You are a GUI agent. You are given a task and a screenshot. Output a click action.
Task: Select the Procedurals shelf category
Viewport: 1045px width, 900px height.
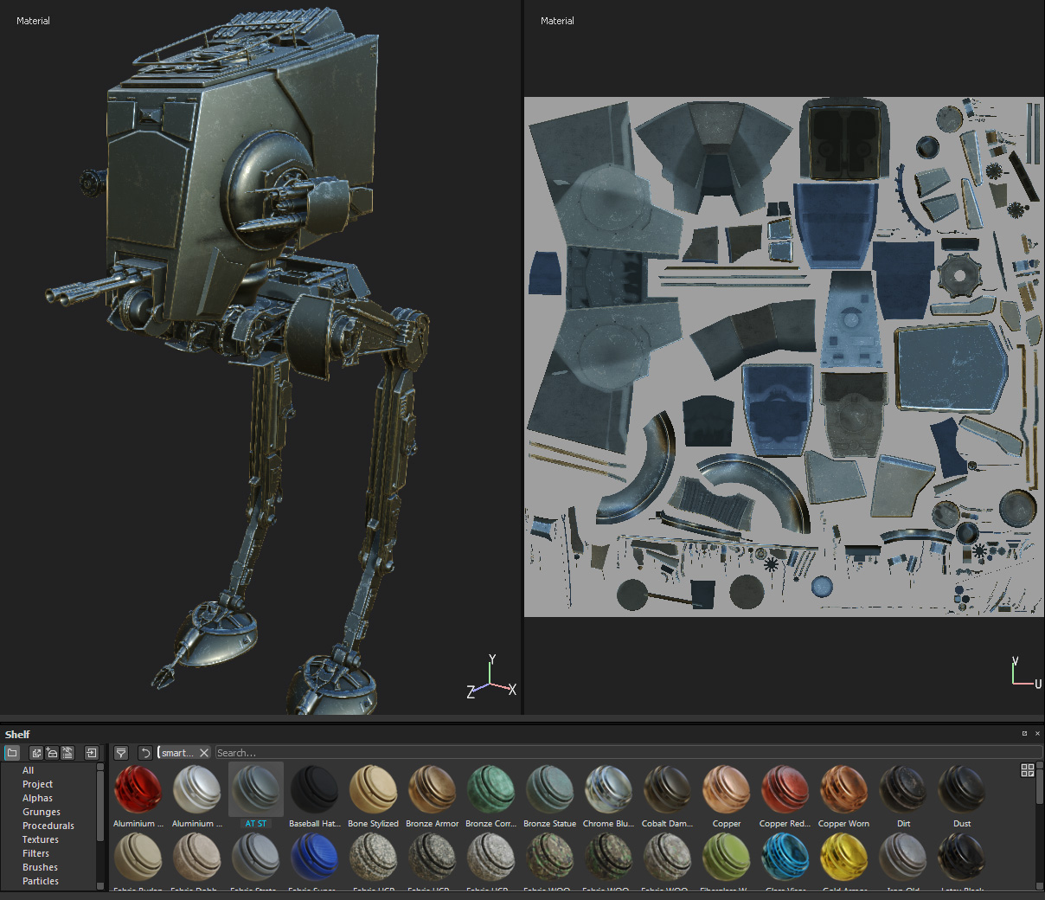click(48, 826)
